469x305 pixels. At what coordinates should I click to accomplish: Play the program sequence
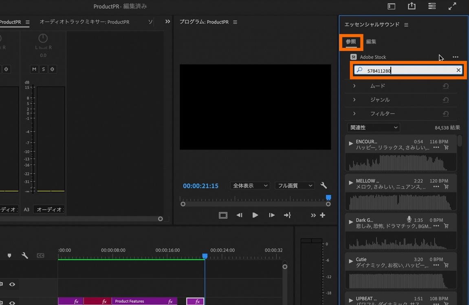point(255,215)
